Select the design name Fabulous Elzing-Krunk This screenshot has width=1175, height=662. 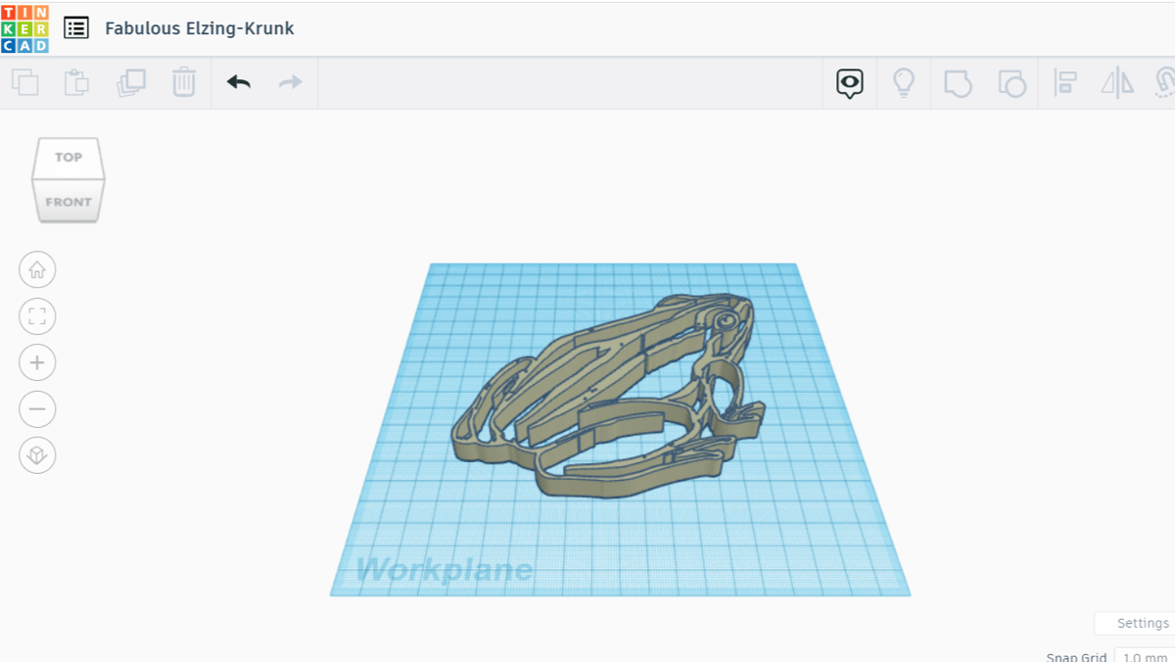(x=200, y=28)
